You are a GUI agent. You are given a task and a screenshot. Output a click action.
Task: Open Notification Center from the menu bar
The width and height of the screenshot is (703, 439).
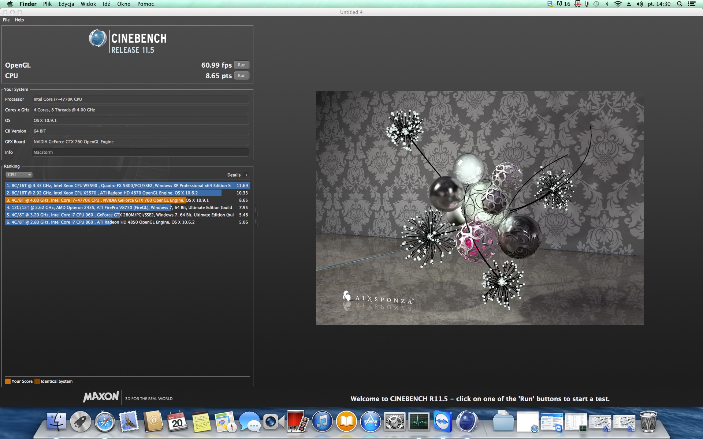(692, 4)
